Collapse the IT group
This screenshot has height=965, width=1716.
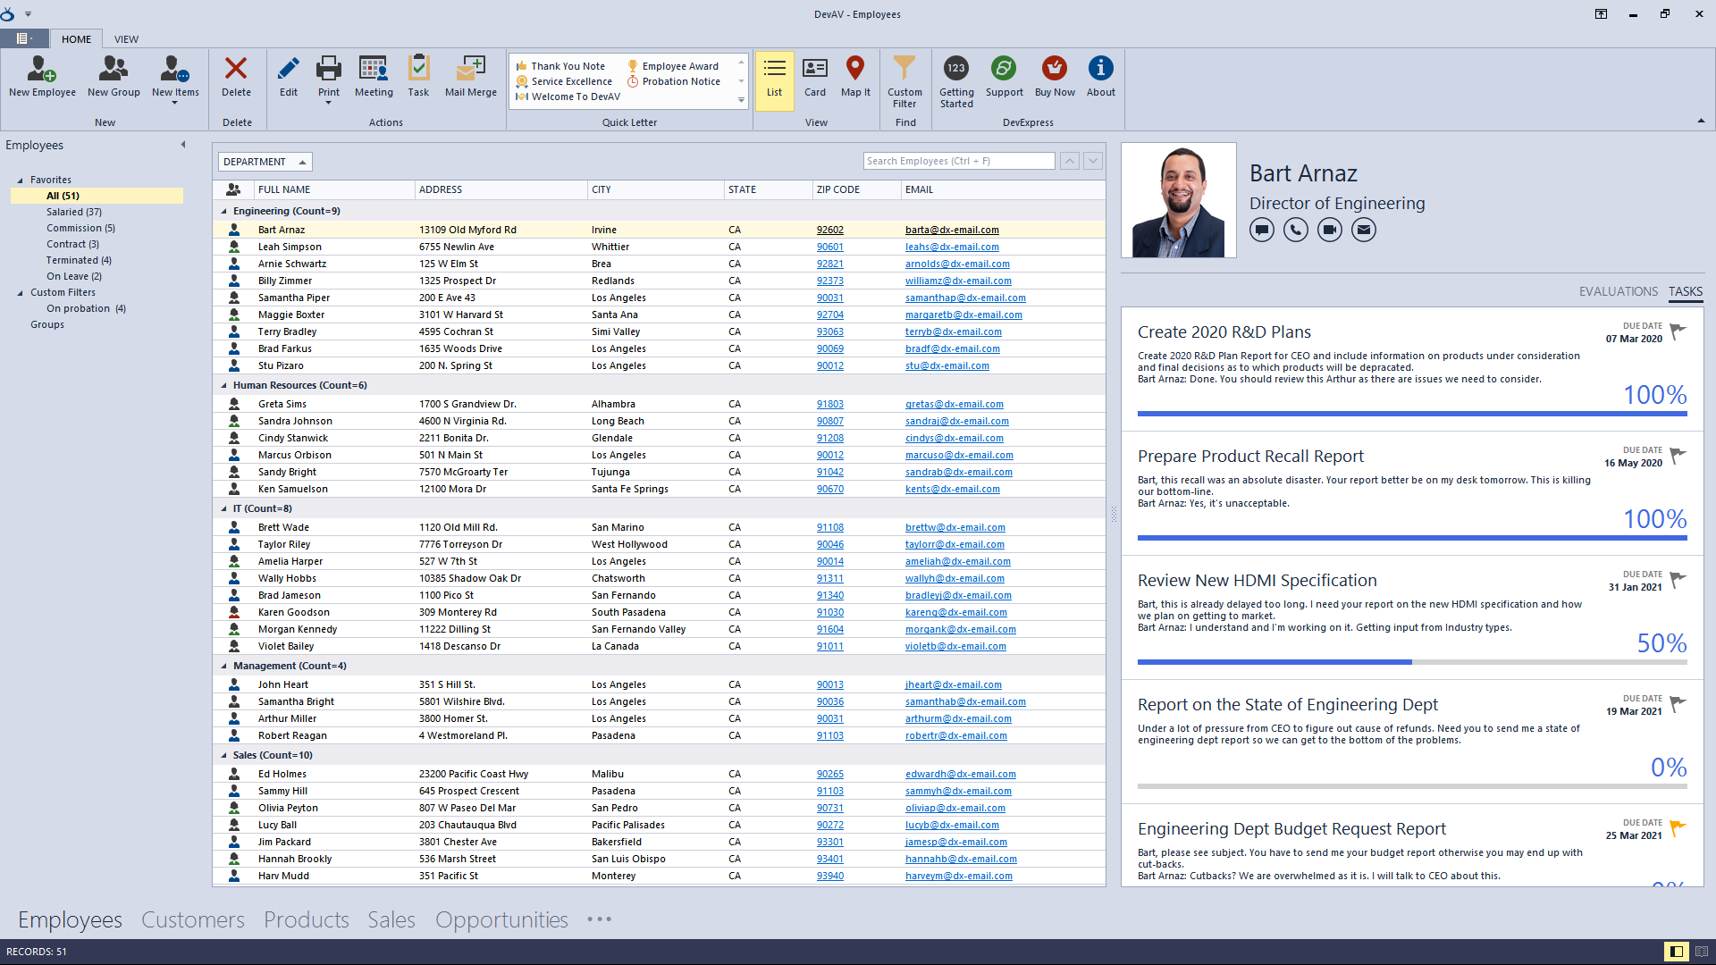(224, 509)
